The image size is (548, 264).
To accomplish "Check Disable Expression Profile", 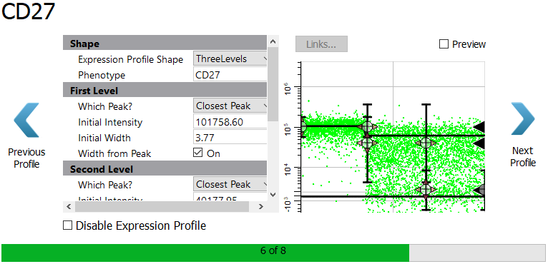I will 67,225.
